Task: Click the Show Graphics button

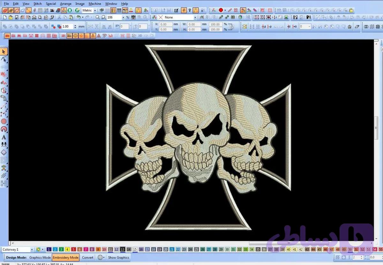Action: [118, 257]
